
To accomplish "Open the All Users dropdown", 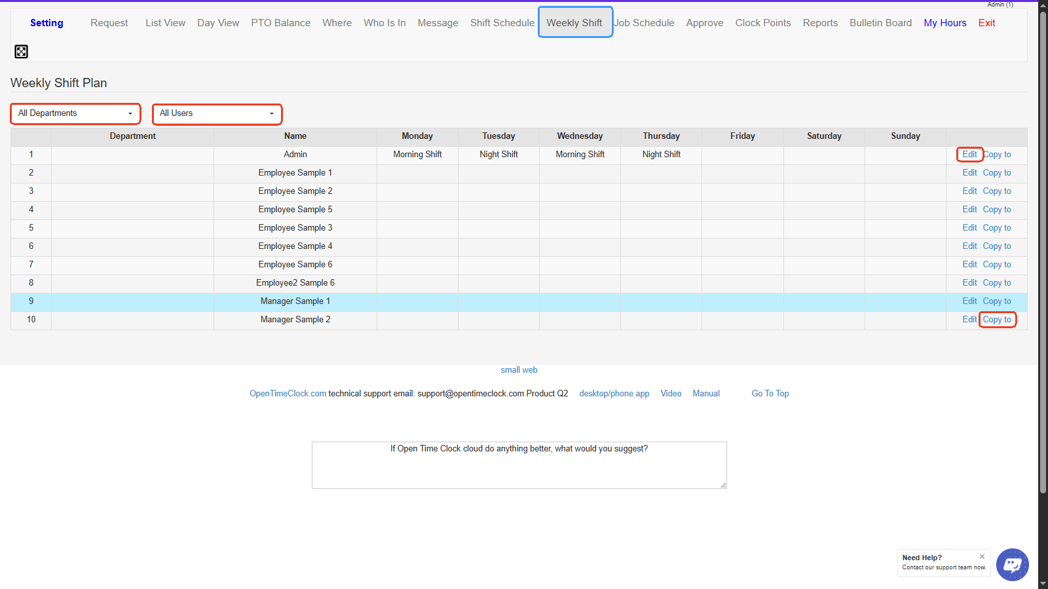I will 217,113.
